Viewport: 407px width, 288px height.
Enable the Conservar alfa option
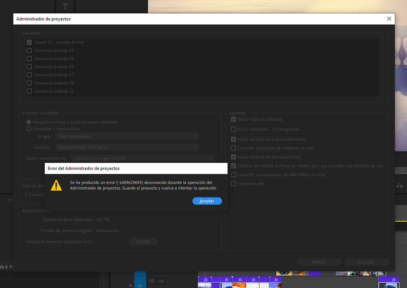pyautogui.click(x=233, y=183)
